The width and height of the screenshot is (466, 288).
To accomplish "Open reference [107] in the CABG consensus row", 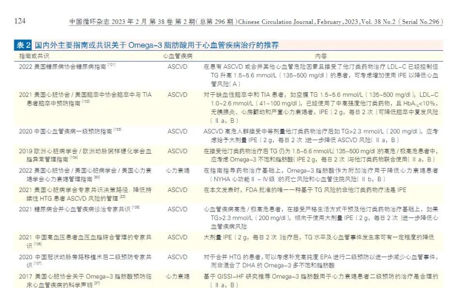I will point(36,264).
